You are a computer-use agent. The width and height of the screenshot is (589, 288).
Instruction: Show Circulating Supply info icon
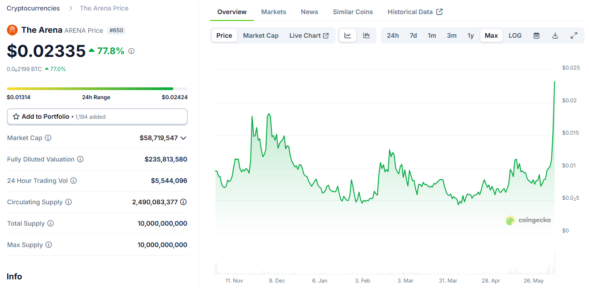coord(68,202)
